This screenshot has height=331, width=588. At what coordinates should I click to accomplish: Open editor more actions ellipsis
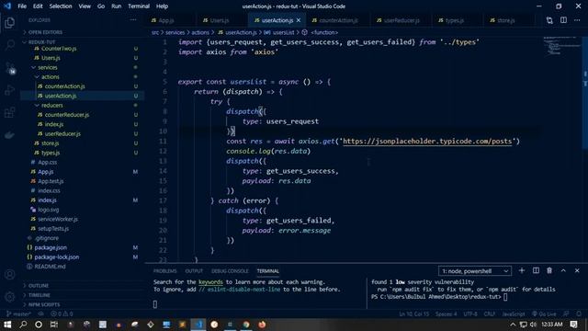click(x=577, y=20)
